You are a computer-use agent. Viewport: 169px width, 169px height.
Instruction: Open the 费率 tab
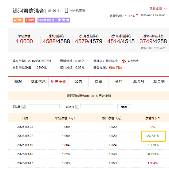click(x=99, y=82)
